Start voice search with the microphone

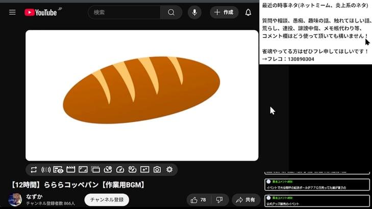click(x=194, y=12)
